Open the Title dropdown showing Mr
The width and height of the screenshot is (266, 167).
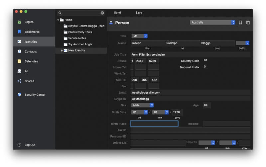[x=139, y=36]
